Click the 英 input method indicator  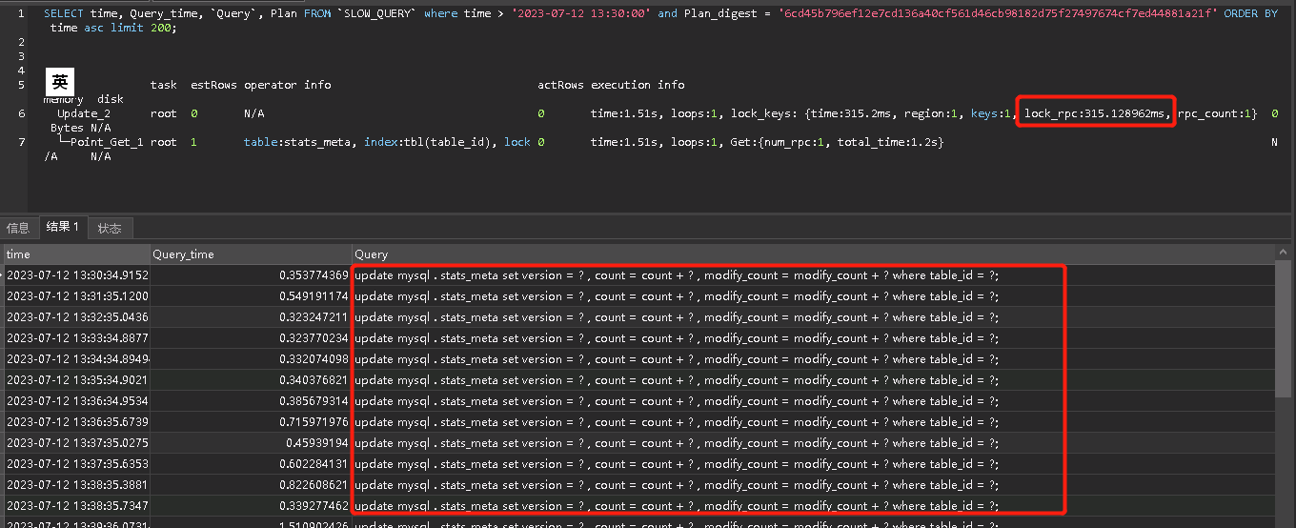[x=60, y=82]
